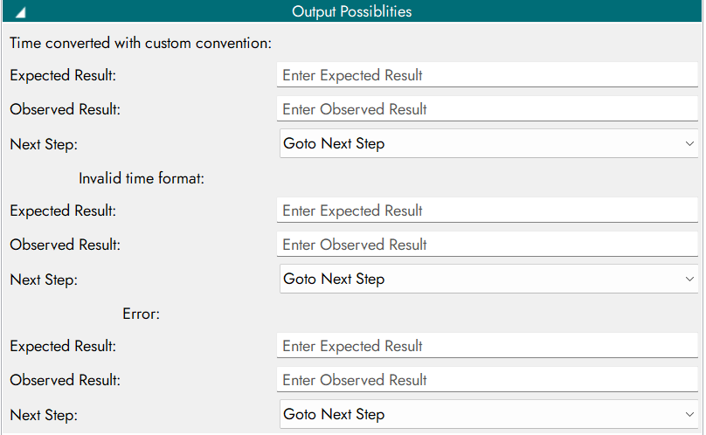This screenshot has height=435, width=706.
Task: Focus Observed Result field under Invalid time format
Action: [488, 245]
